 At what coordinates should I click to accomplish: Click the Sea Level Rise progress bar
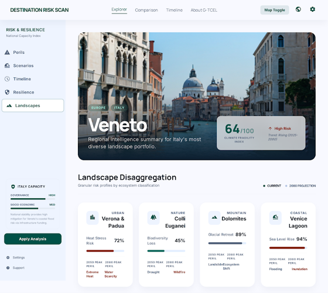coord(288,248)
